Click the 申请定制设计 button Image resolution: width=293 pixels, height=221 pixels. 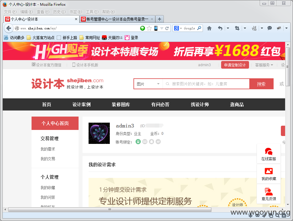click(x=235, y=65)
